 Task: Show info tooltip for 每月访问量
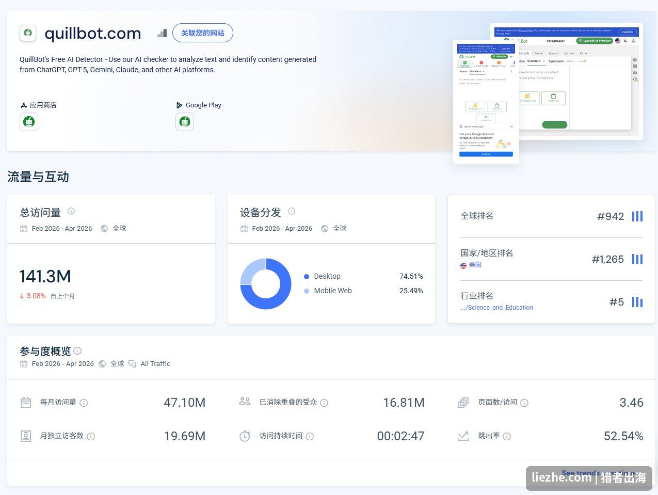(x=84, y=403)
